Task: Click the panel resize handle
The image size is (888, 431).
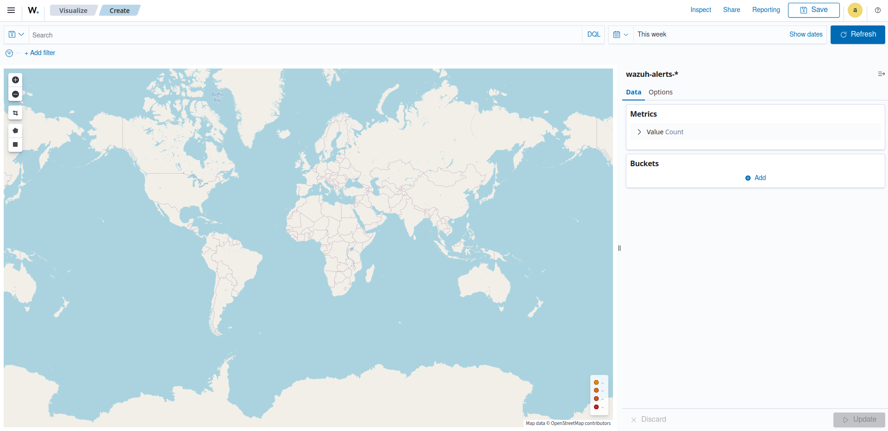Action: point(619,248)
